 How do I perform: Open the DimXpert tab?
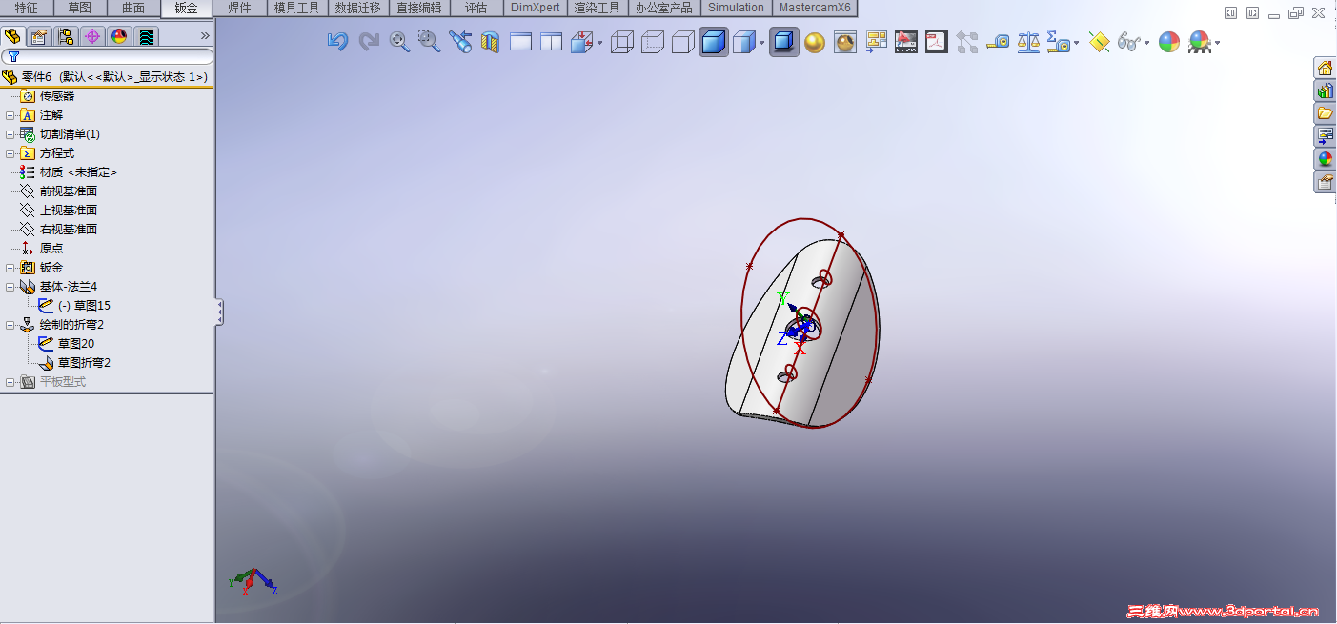click(536, 8)
